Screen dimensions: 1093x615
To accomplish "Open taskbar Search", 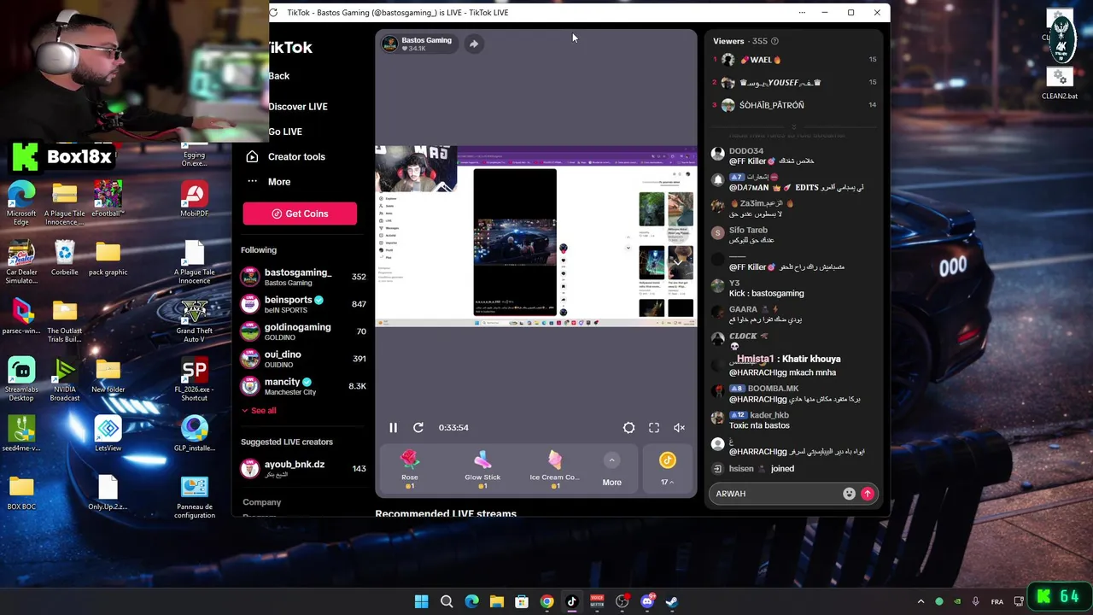I will [447, 601].
